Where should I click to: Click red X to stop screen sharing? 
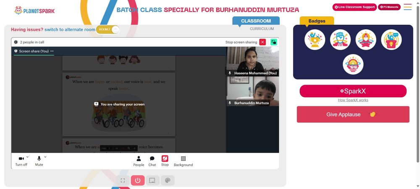click(x=262, y=42)
